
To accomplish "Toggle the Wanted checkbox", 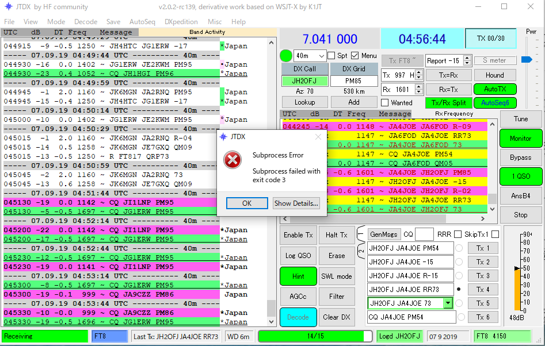I will click(384, 103).
